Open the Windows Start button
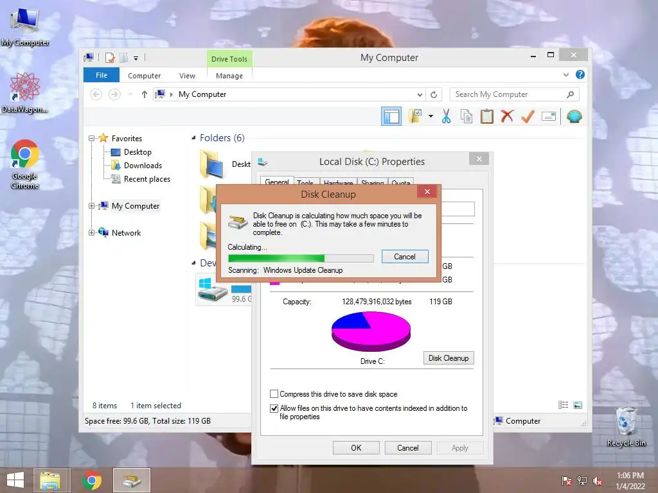Screen dimensions: 658x493 click(x=15, y=480)
